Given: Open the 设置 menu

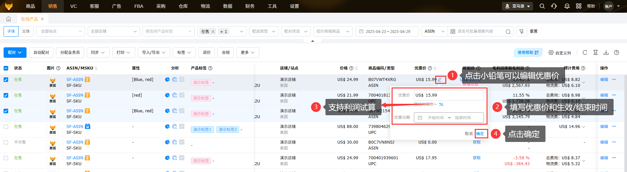Looking at the screenshot, I should 294,6.
